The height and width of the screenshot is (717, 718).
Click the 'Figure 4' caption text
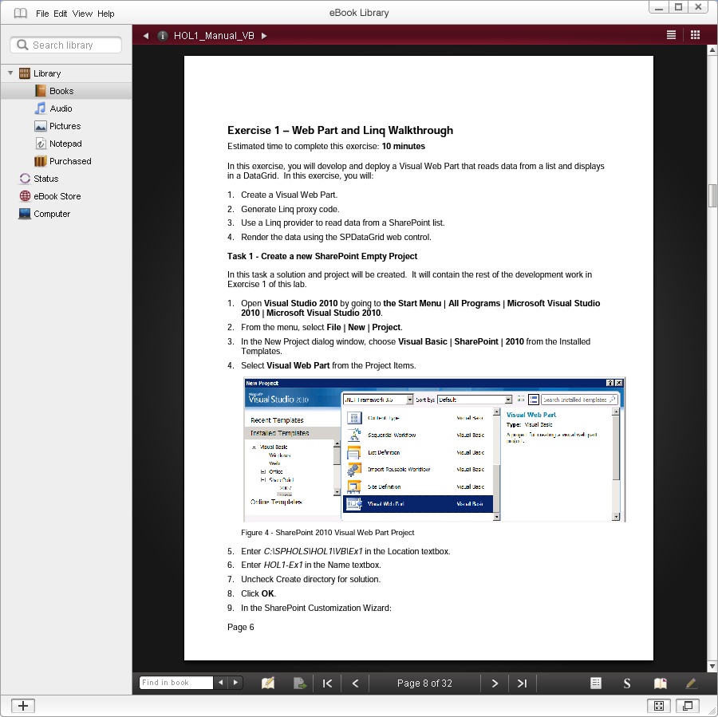327,533
